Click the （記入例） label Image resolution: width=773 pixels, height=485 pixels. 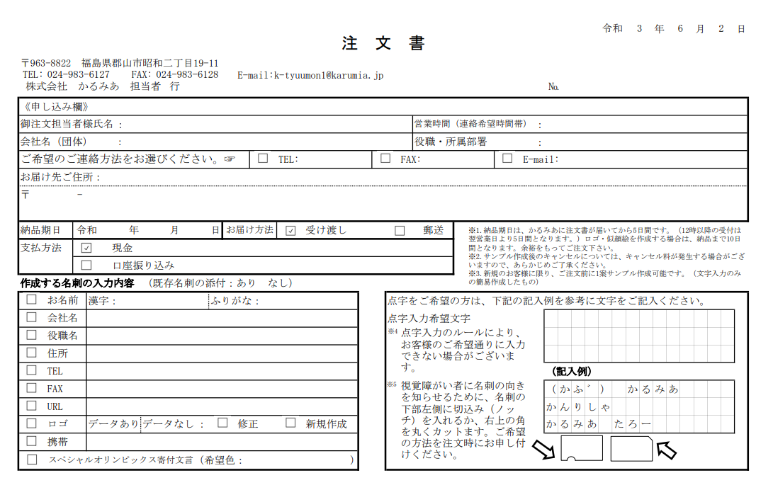pos(571,371)
